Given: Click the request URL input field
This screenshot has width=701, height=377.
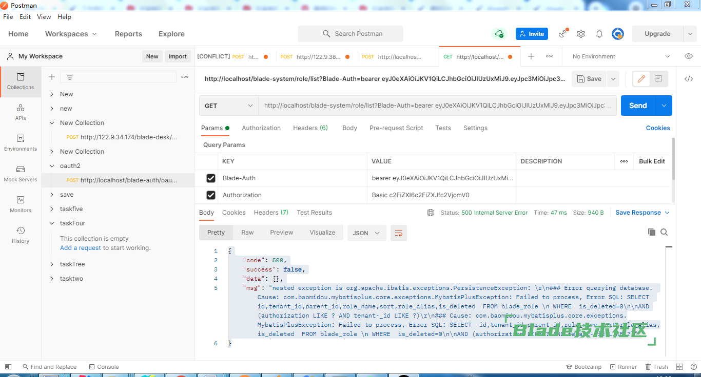Looking at the screenshot, I should pos(438,106).
